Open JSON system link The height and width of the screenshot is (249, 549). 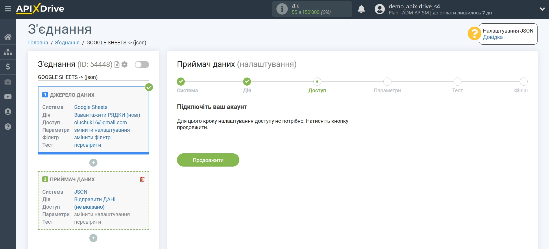pos(81,192)
